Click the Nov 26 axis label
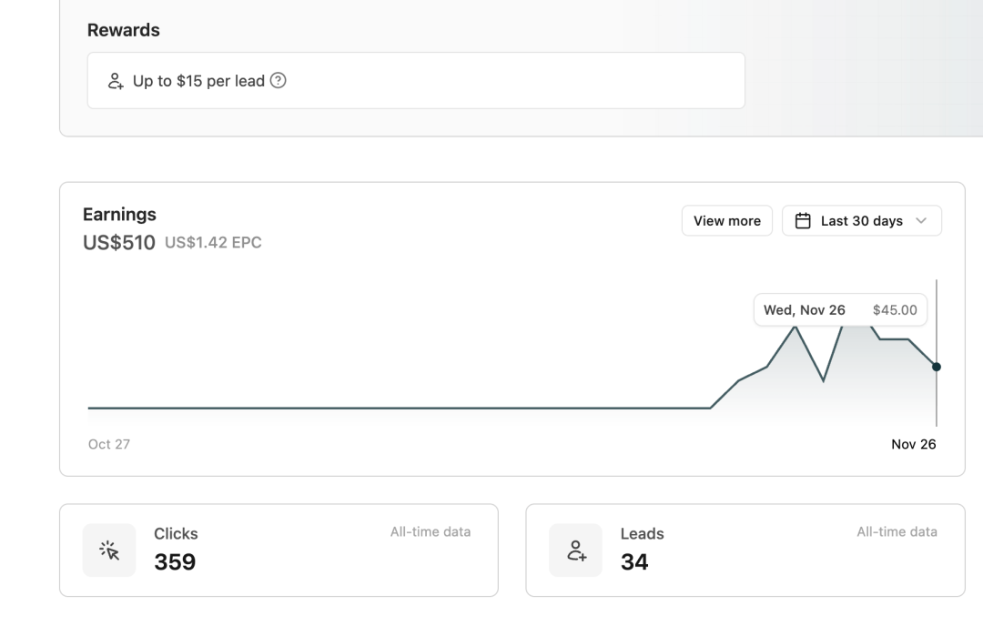983x626 pixels. click(914, 444)
